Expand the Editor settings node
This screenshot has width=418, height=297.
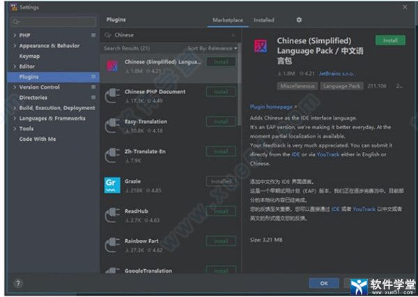coord(15,66)
